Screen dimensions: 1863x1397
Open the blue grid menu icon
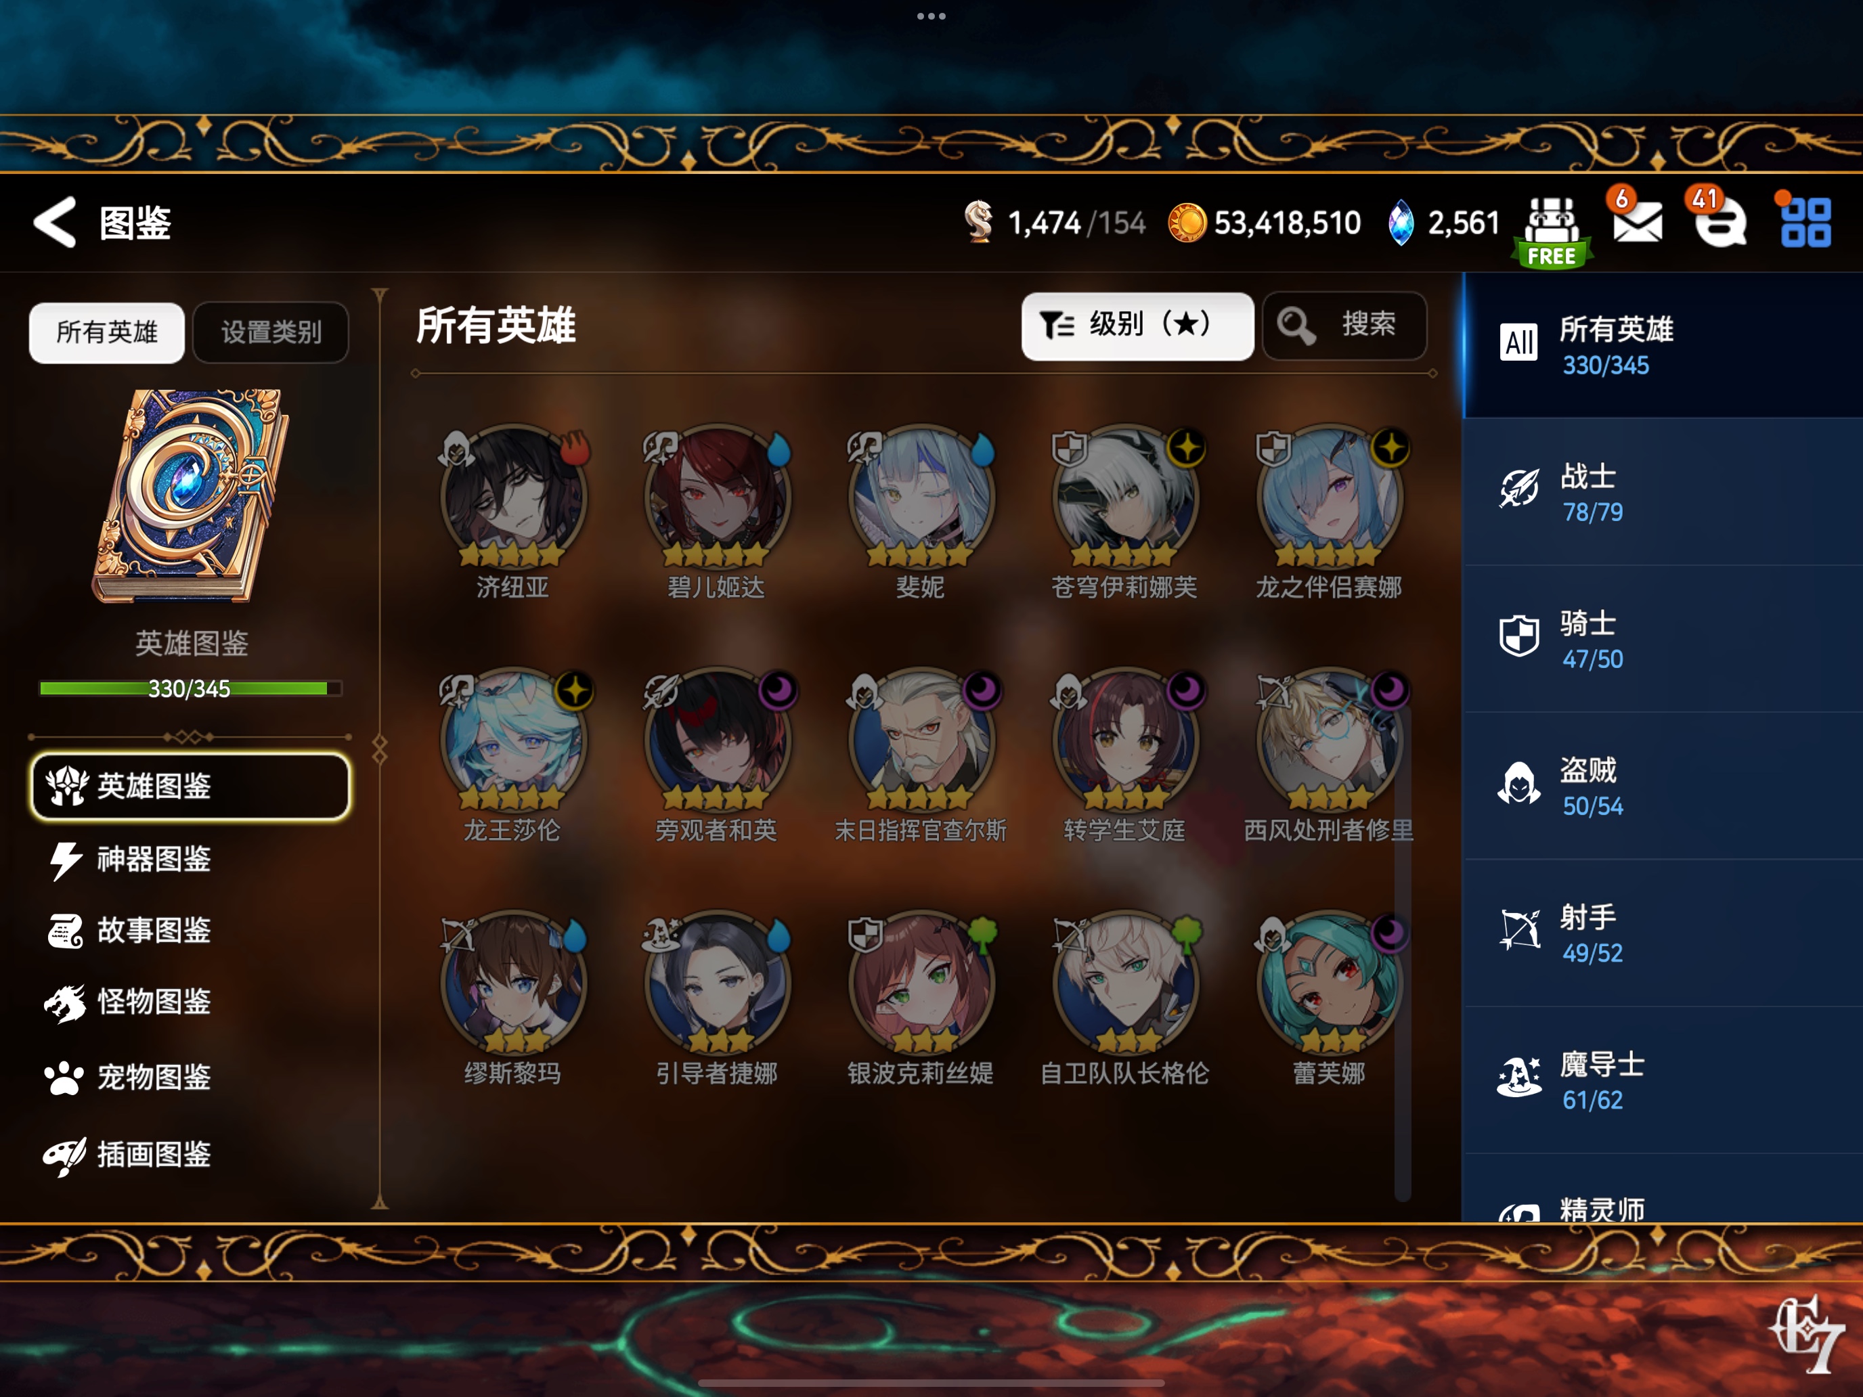tap(1805, 222)
